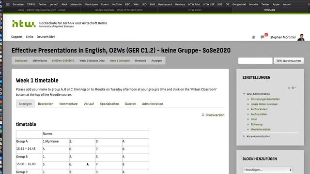
Task: Click the printer icon beside Druckversion
Action: pos(203,115)
